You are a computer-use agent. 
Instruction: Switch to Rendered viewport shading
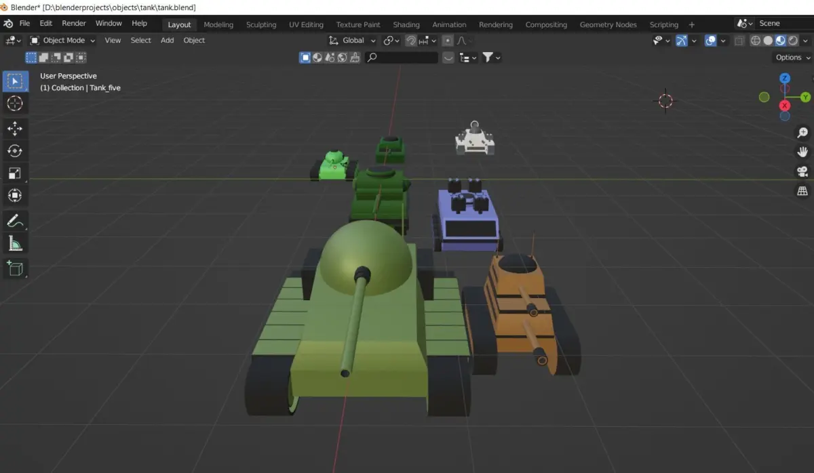coord(793,41)
